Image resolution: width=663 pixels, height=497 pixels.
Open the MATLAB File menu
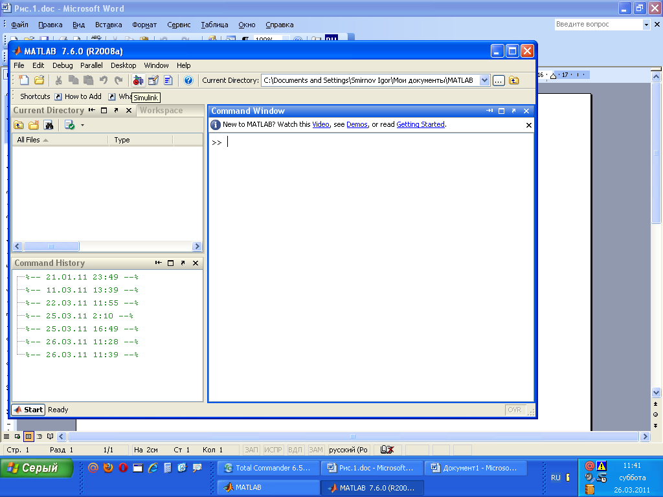(x=19, y=65)
